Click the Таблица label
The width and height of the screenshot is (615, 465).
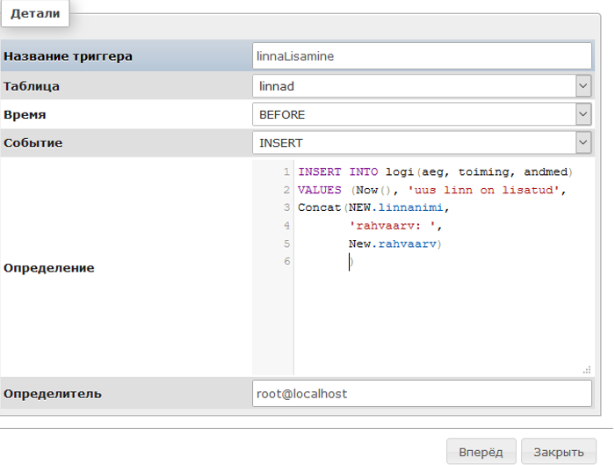tap(32, 86)
